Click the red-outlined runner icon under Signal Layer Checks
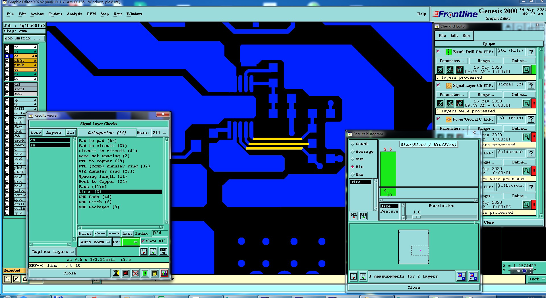The image size is (546, 298). [x=460, y=103]
